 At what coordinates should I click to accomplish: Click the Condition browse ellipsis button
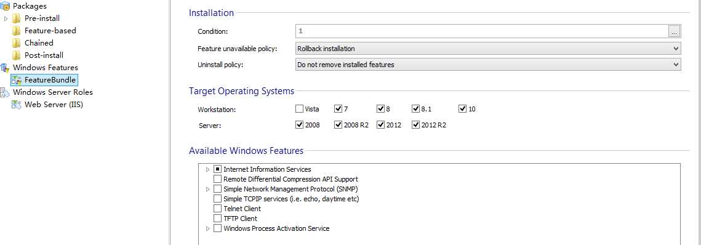click(674, 31)
